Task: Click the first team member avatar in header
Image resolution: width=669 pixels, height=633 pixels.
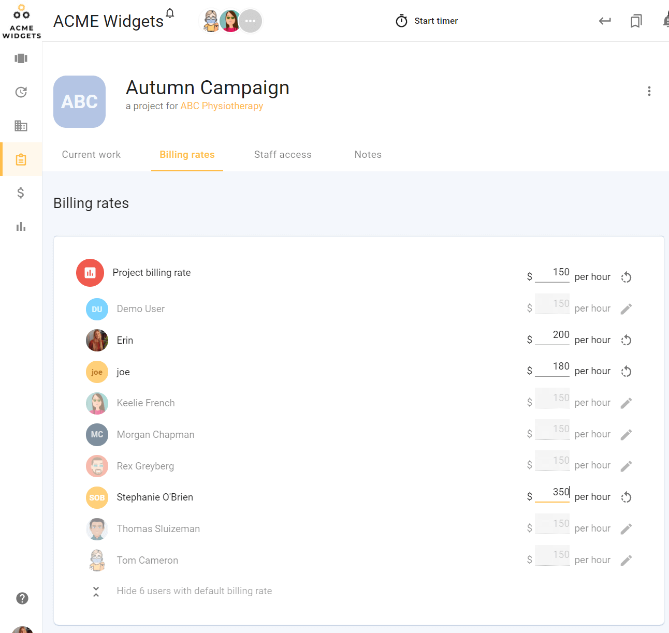Action: pyautogui.click(x=210, y=21)
